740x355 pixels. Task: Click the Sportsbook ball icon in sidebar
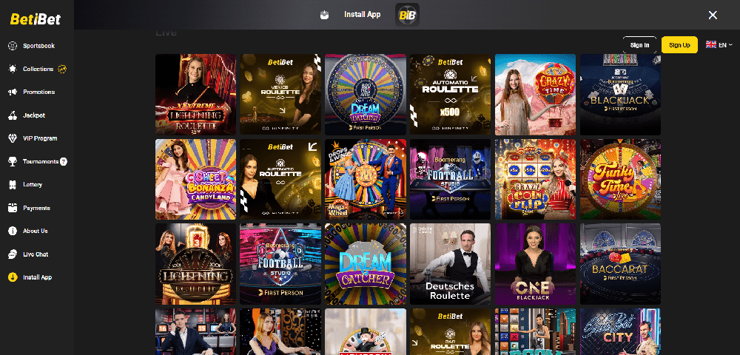pos(13,46)
